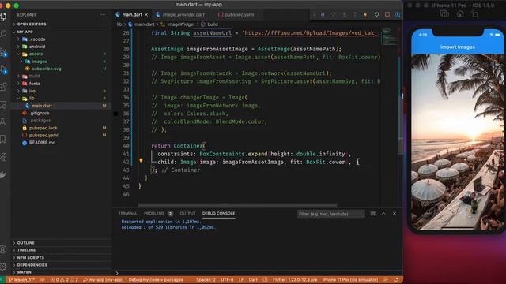Image resolution: width=506 pixels, height=284 pixels.
Task: Rotate the device in the simulator toolbar
Action: click(475, 14)
